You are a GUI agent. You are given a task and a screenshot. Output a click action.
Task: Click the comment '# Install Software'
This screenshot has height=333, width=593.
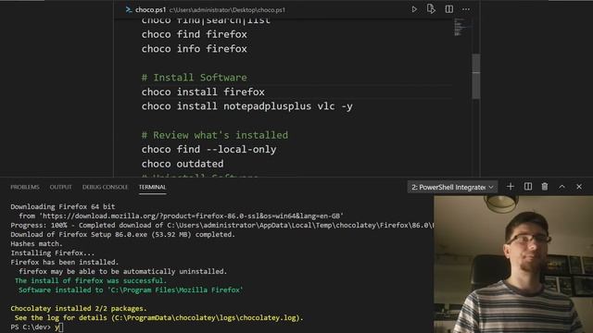[x=194, y=78]
